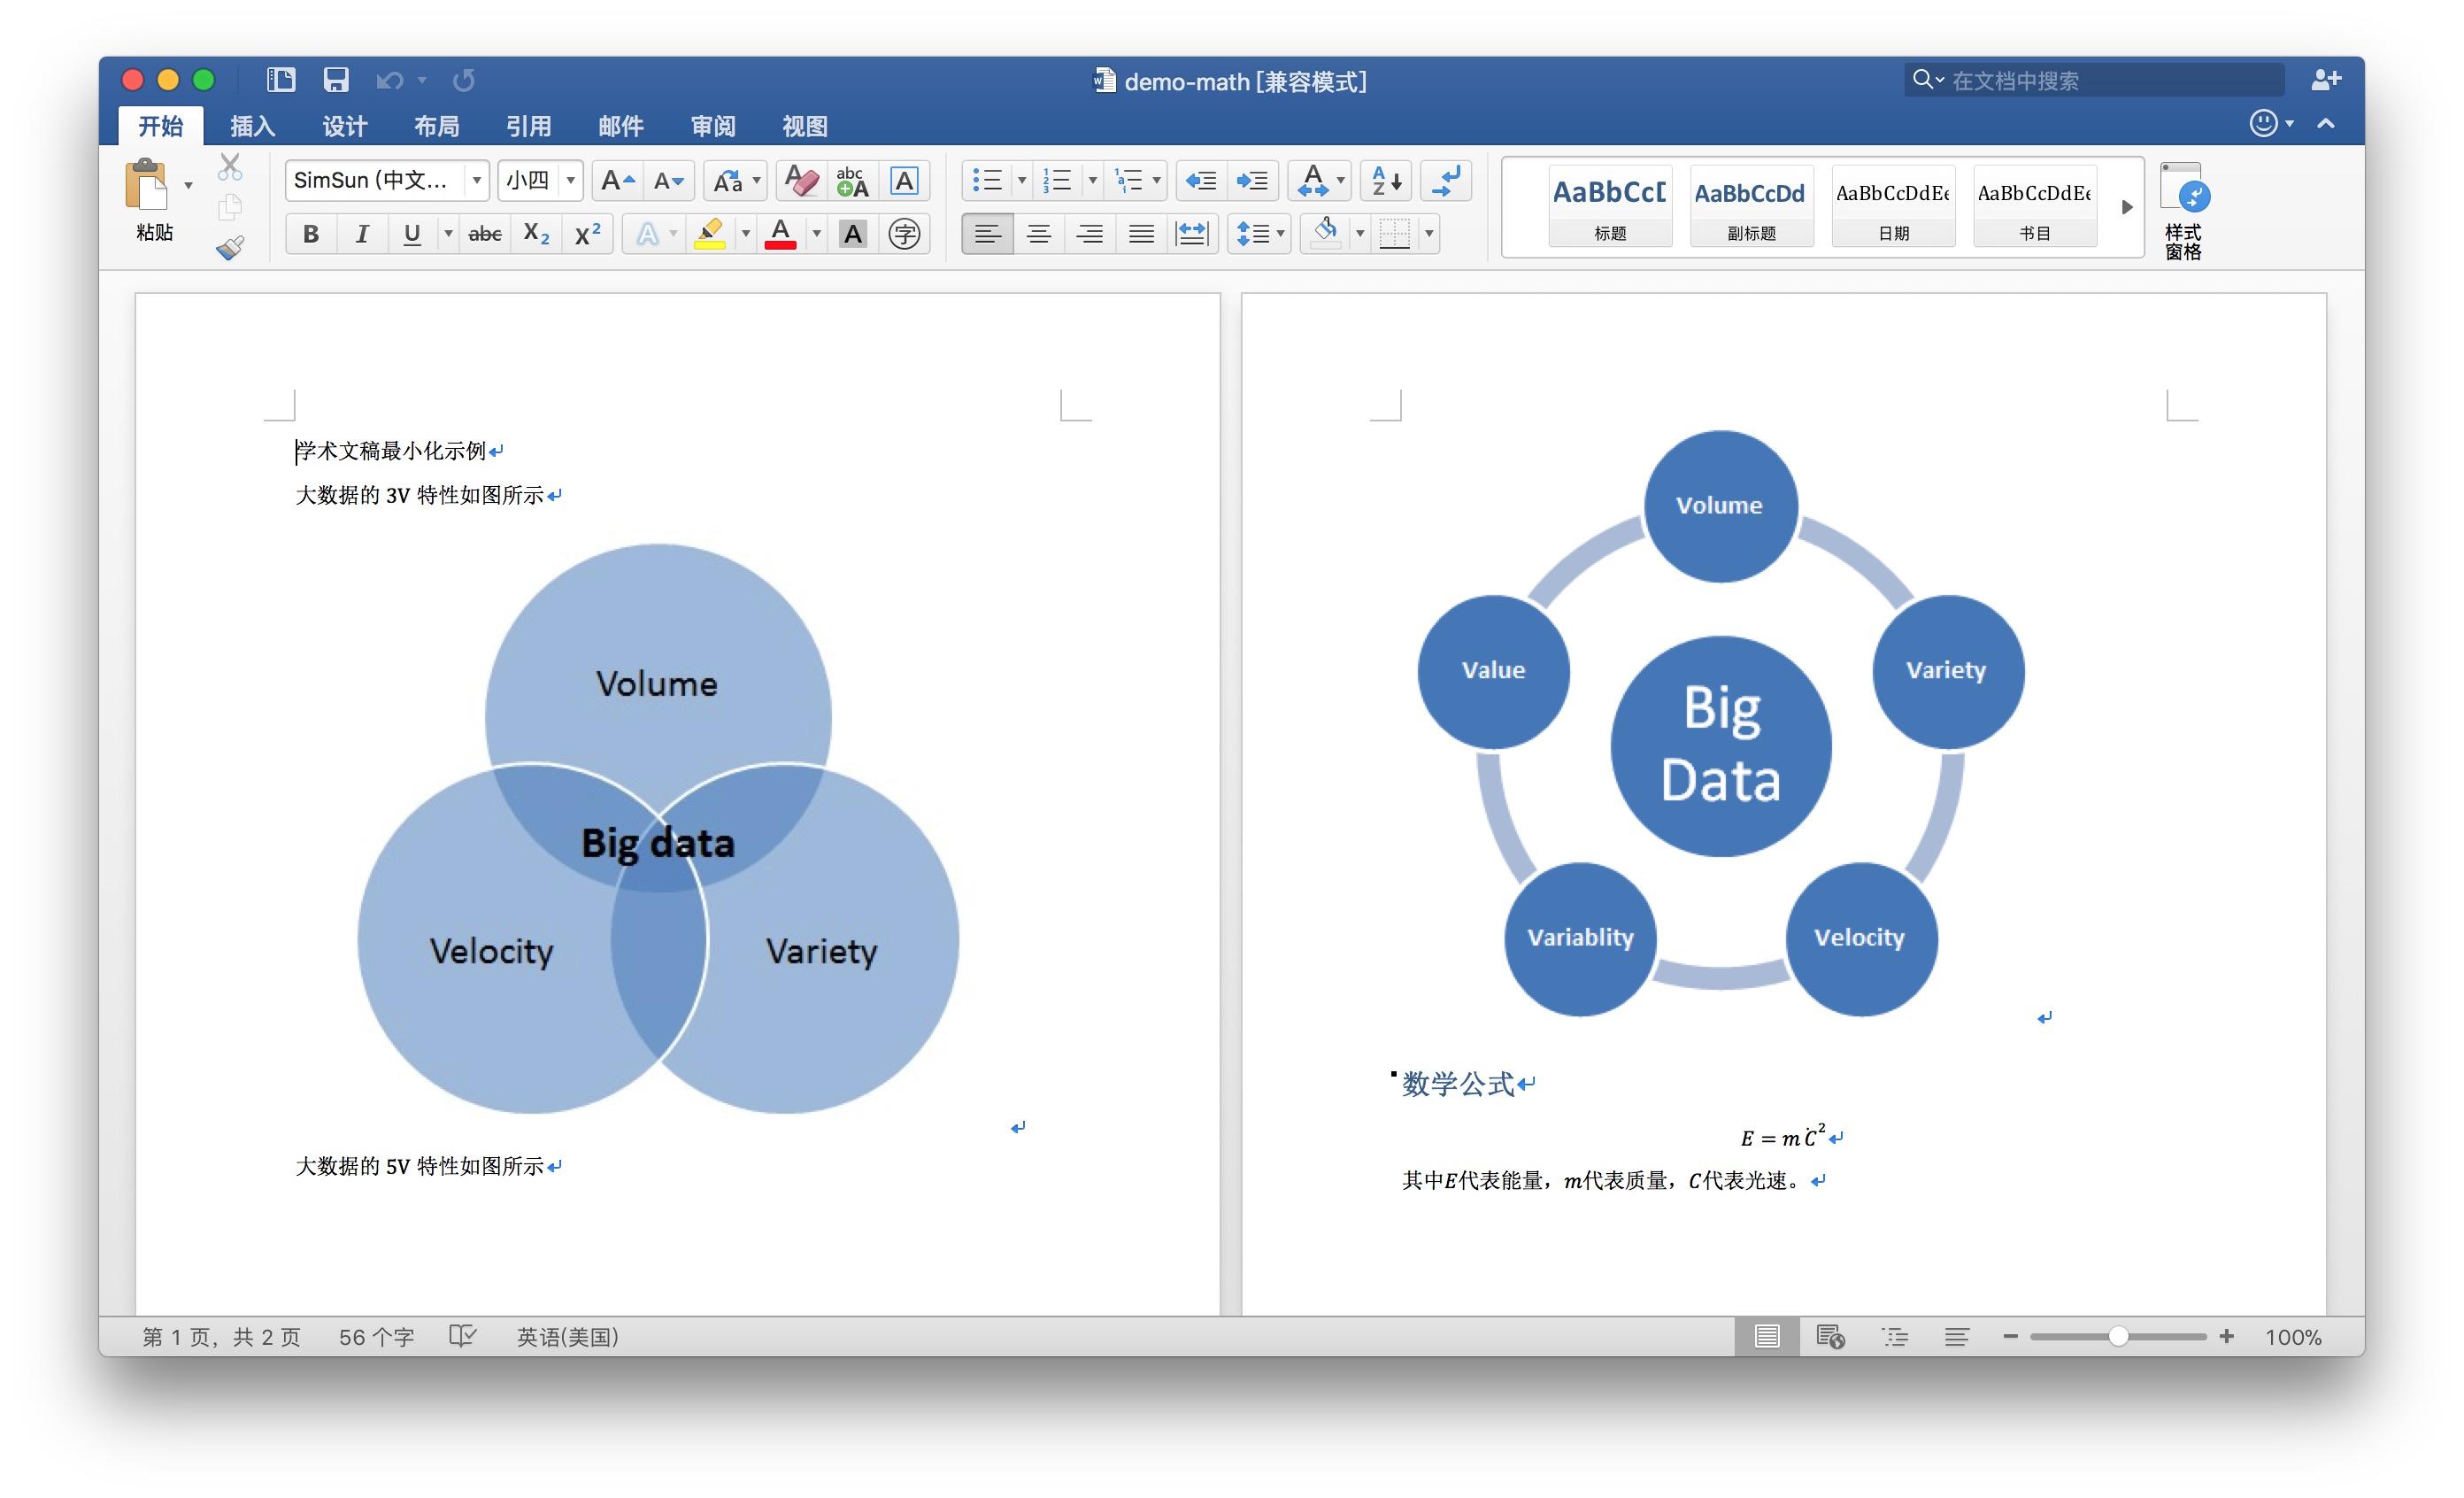Adjust the zoom slider handle

(x=2117, y=1336)
